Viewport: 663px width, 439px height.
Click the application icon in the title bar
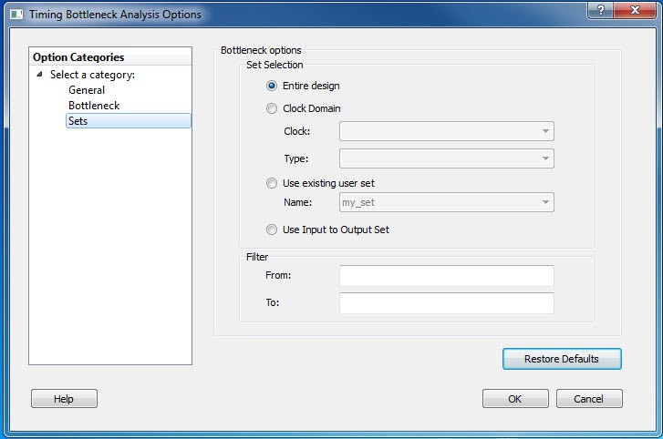click(x=14, y=15)
